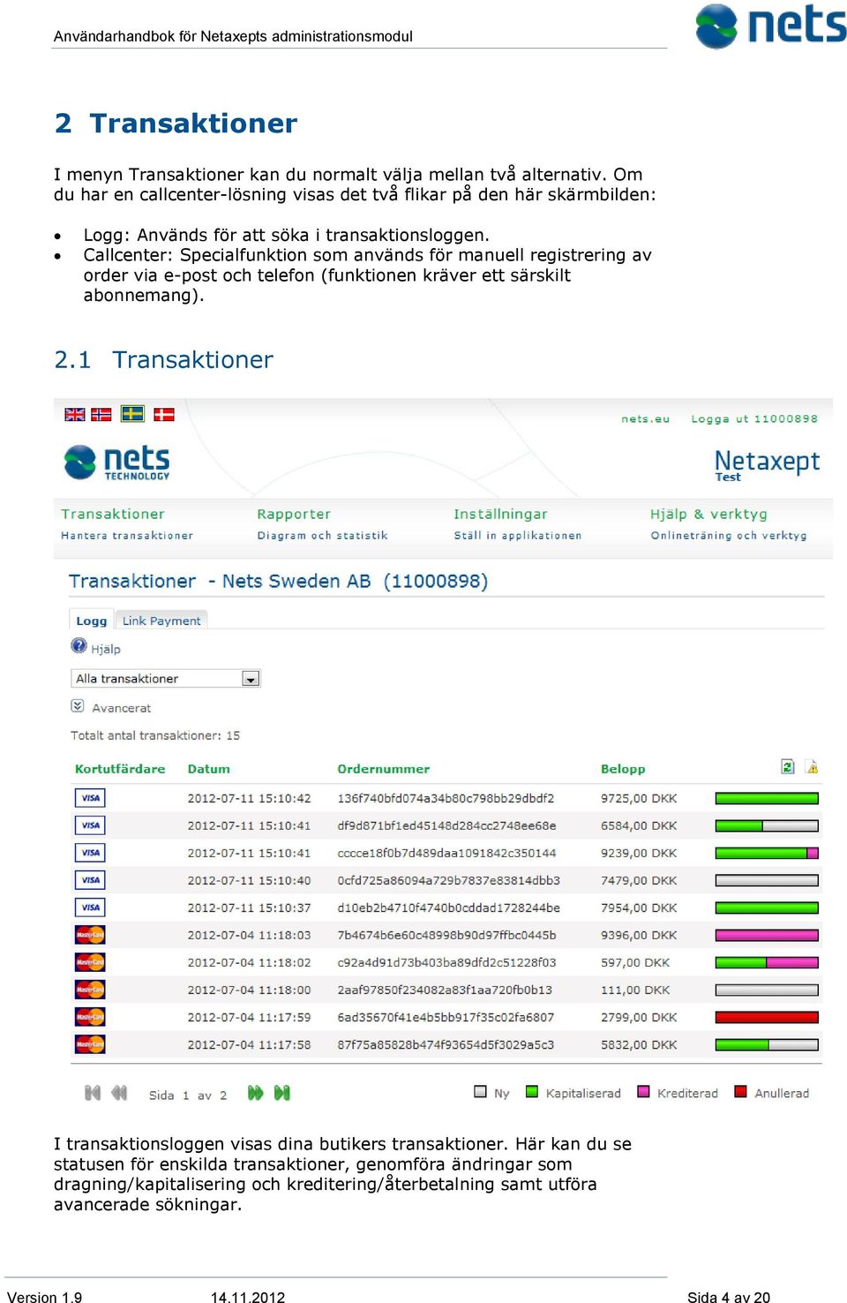The image size is (847, 1303).
Task: Click order number 7b4674b6e60c48998b90d97ffbc0445b
Action: tap(446, 935)
